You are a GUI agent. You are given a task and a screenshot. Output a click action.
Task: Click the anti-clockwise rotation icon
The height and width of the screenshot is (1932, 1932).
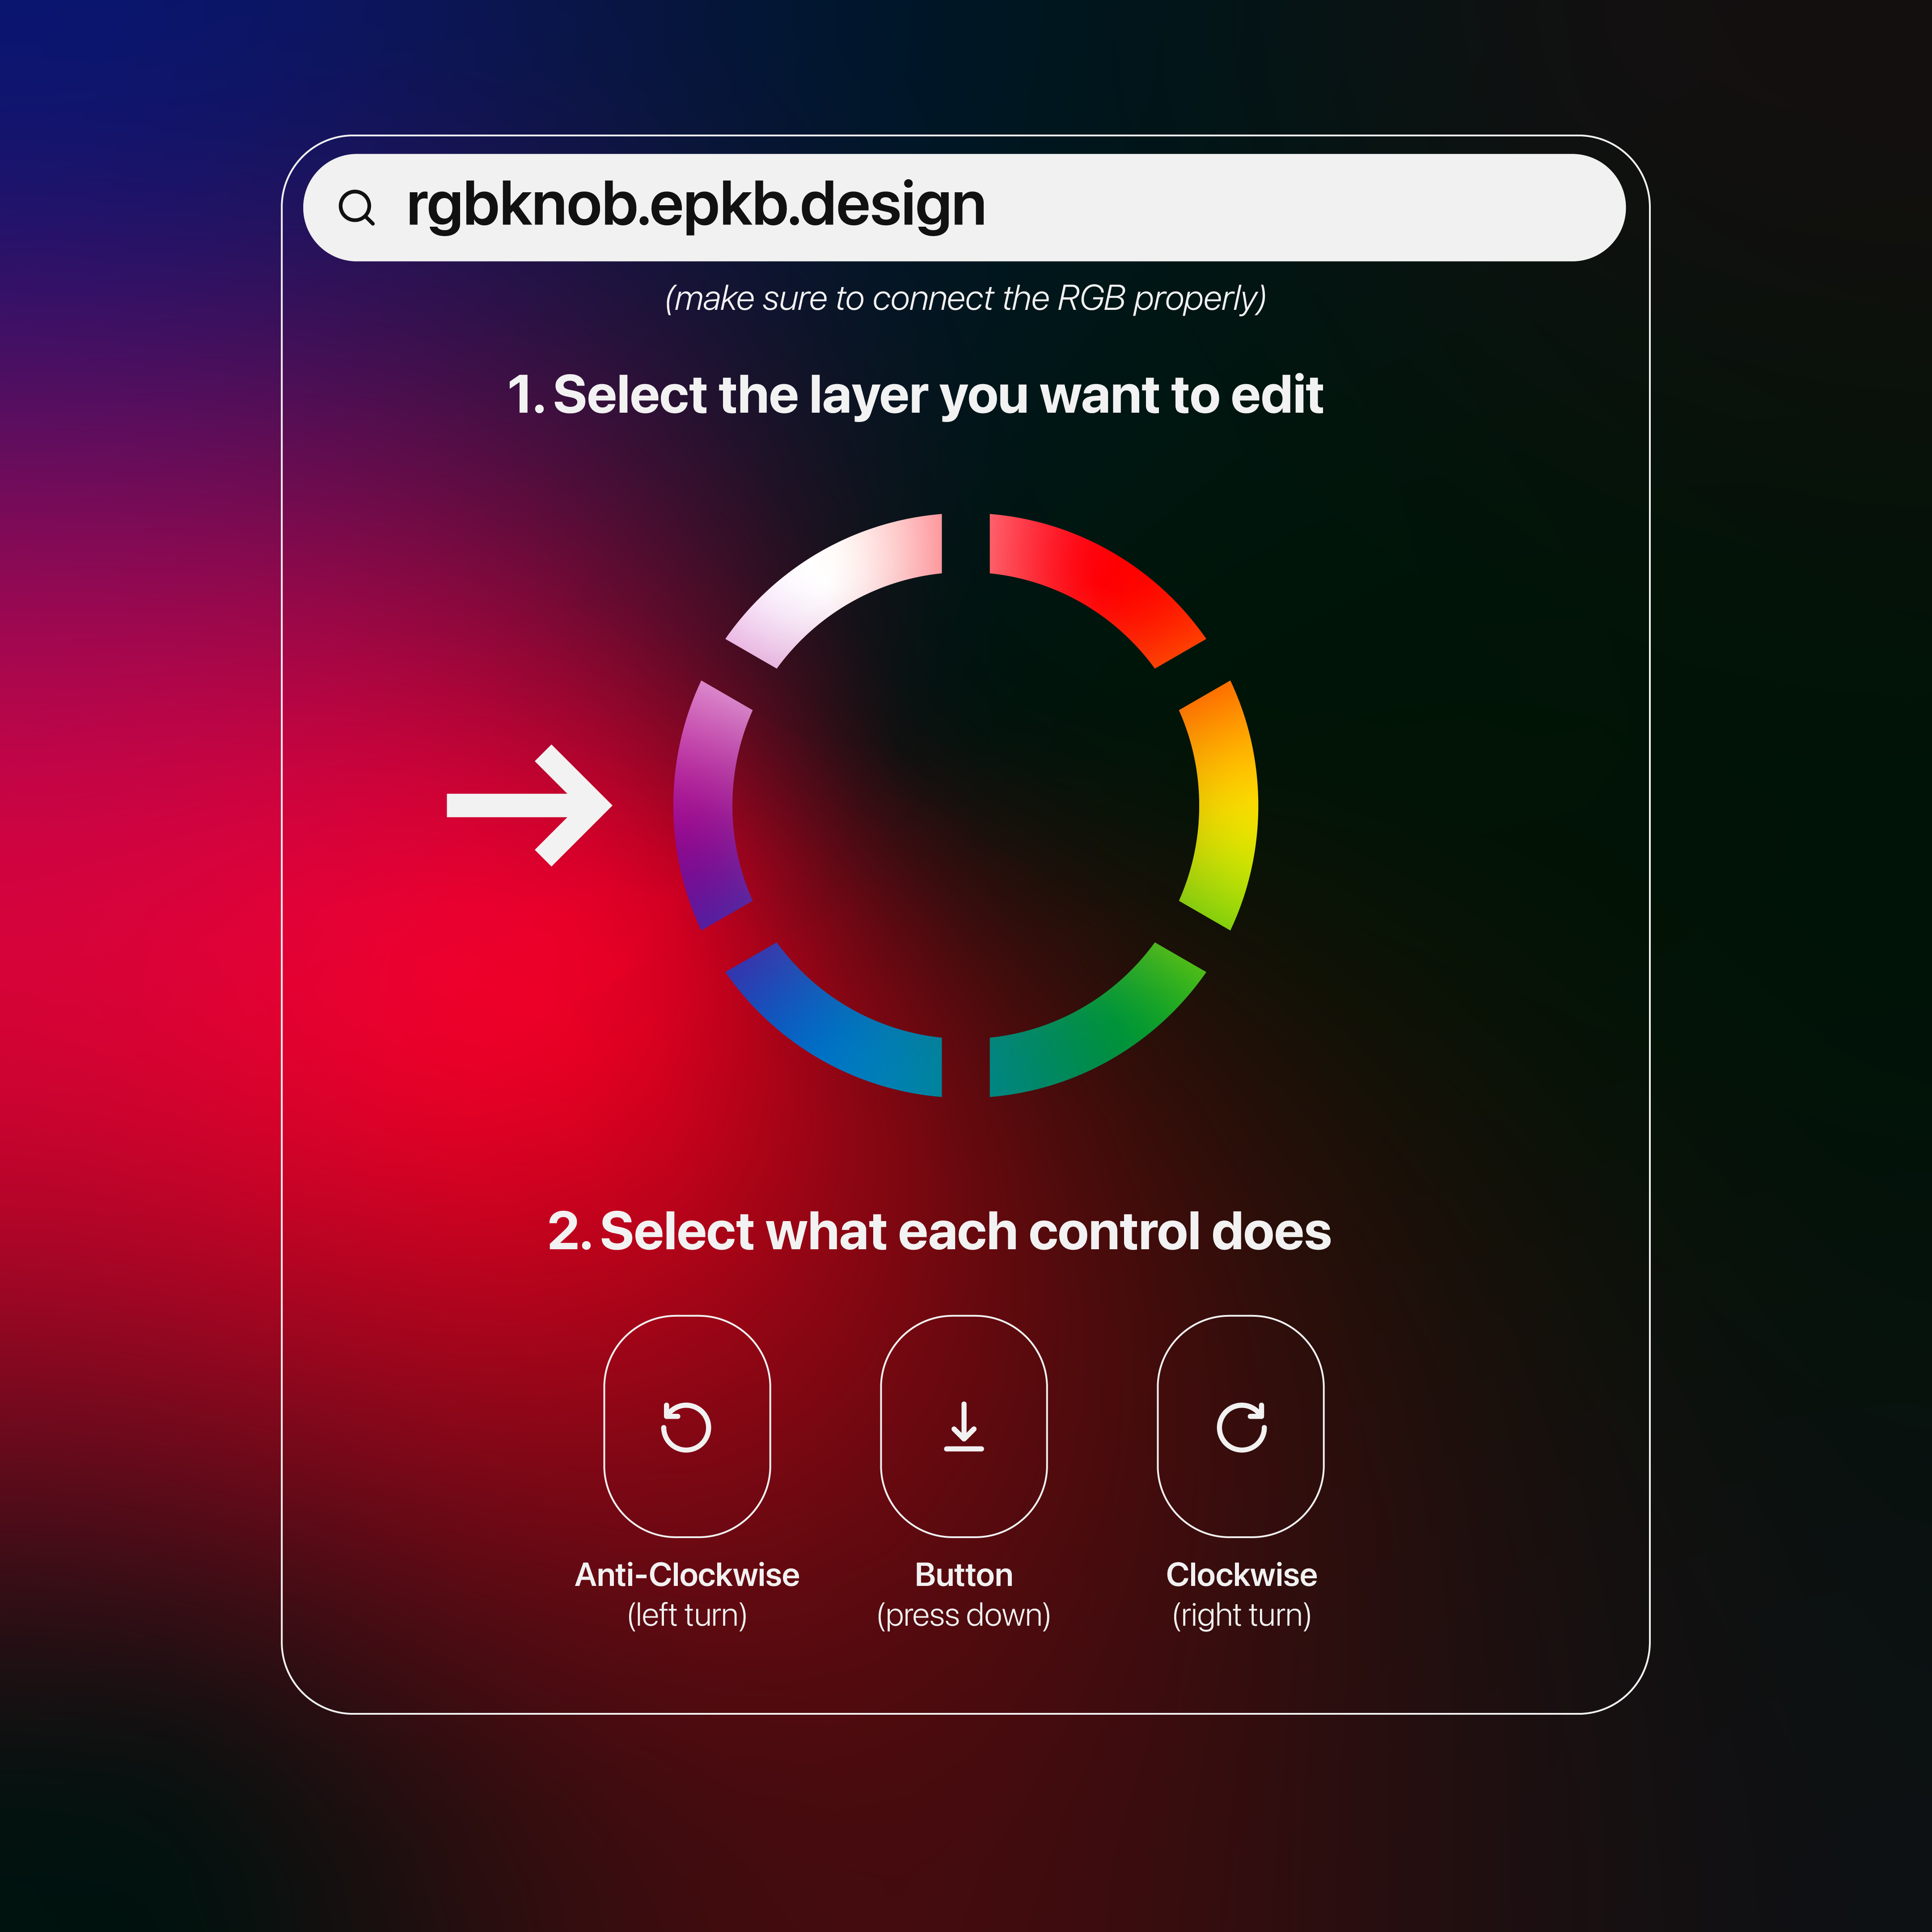pos(686,1426)
